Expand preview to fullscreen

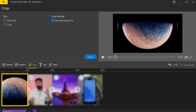coord(191,57)
